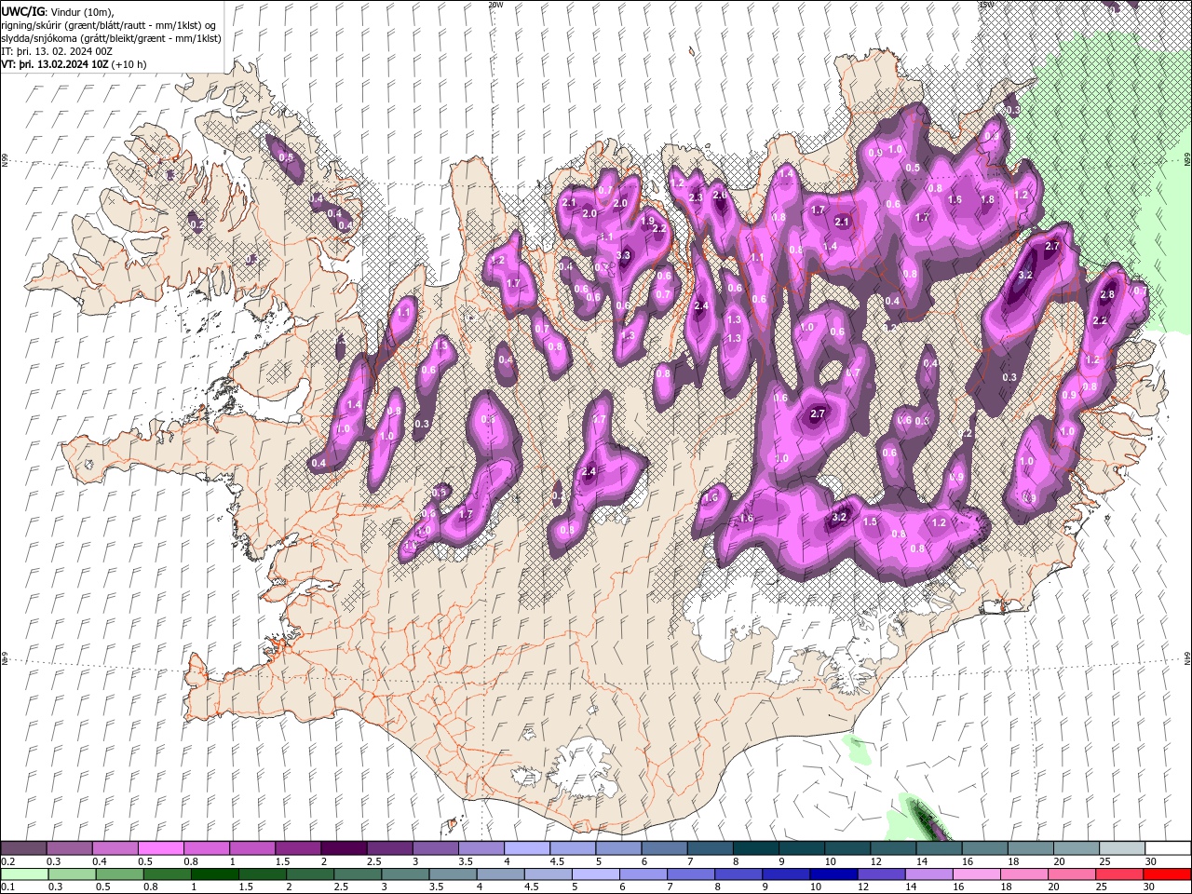
Task: Select the red-pink 25–30 rain legend swatch
Action: [x=1119, y=874]
